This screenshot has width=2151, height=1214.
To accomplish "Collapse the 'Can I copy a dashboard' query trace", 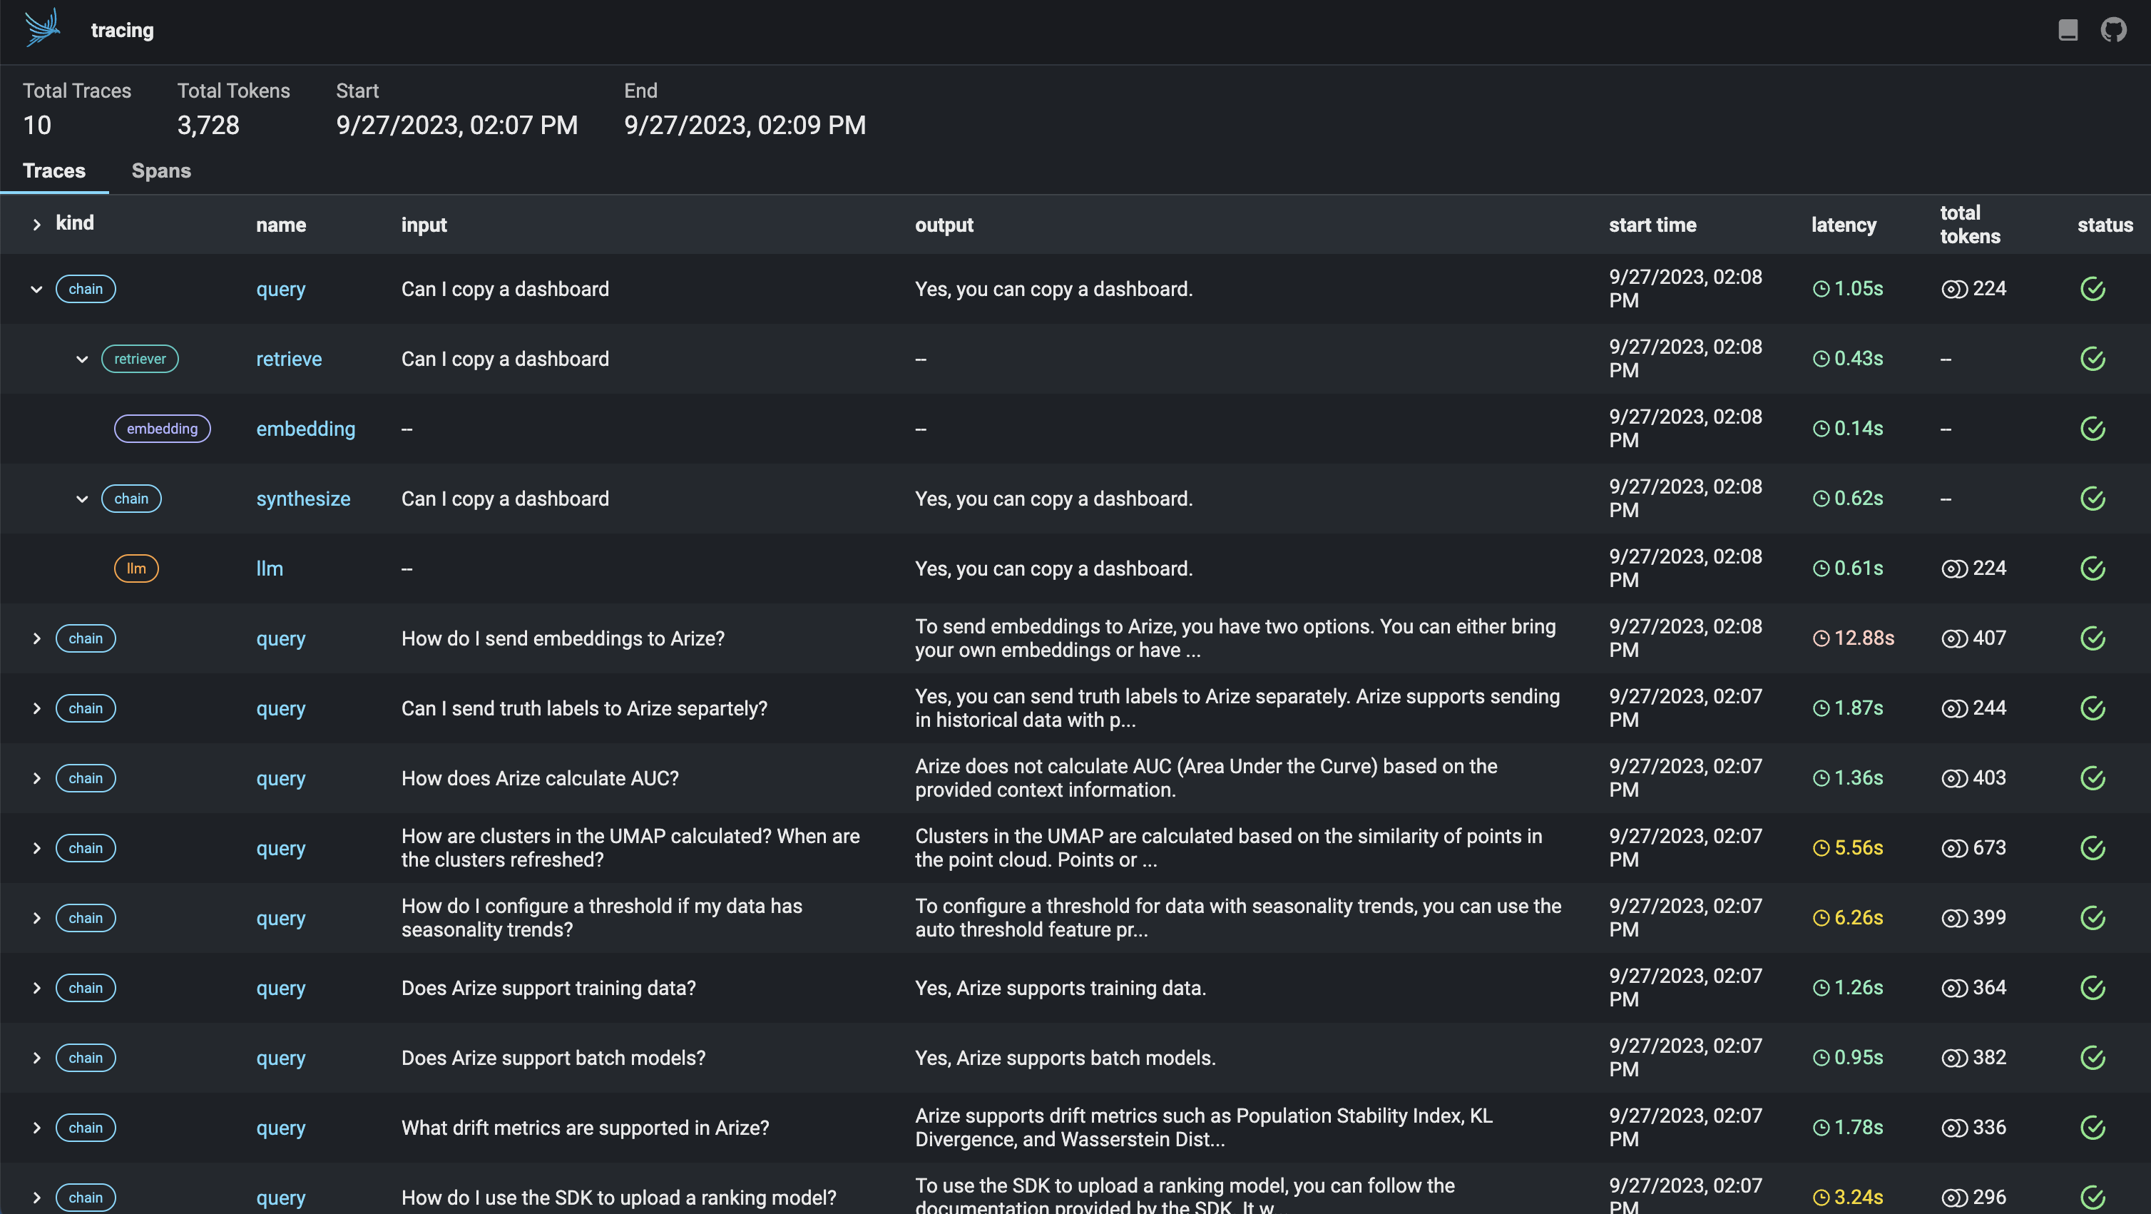I will 37,289.
